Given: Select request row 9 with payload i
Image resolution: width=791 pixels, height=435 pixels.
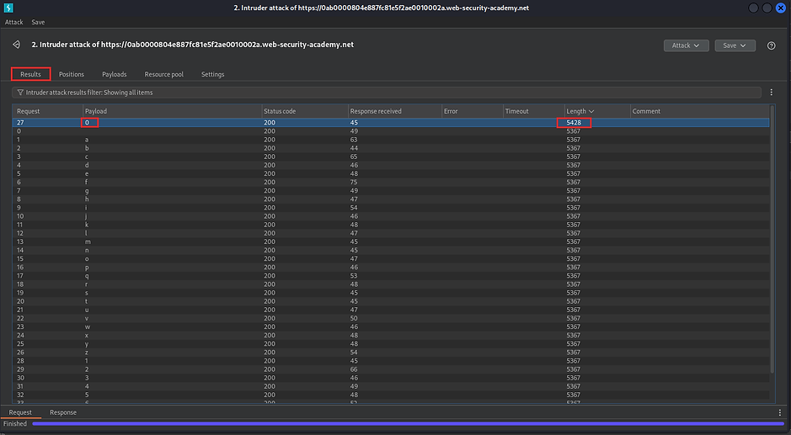Looking at the screenshot, I should [x=391, y=208].
